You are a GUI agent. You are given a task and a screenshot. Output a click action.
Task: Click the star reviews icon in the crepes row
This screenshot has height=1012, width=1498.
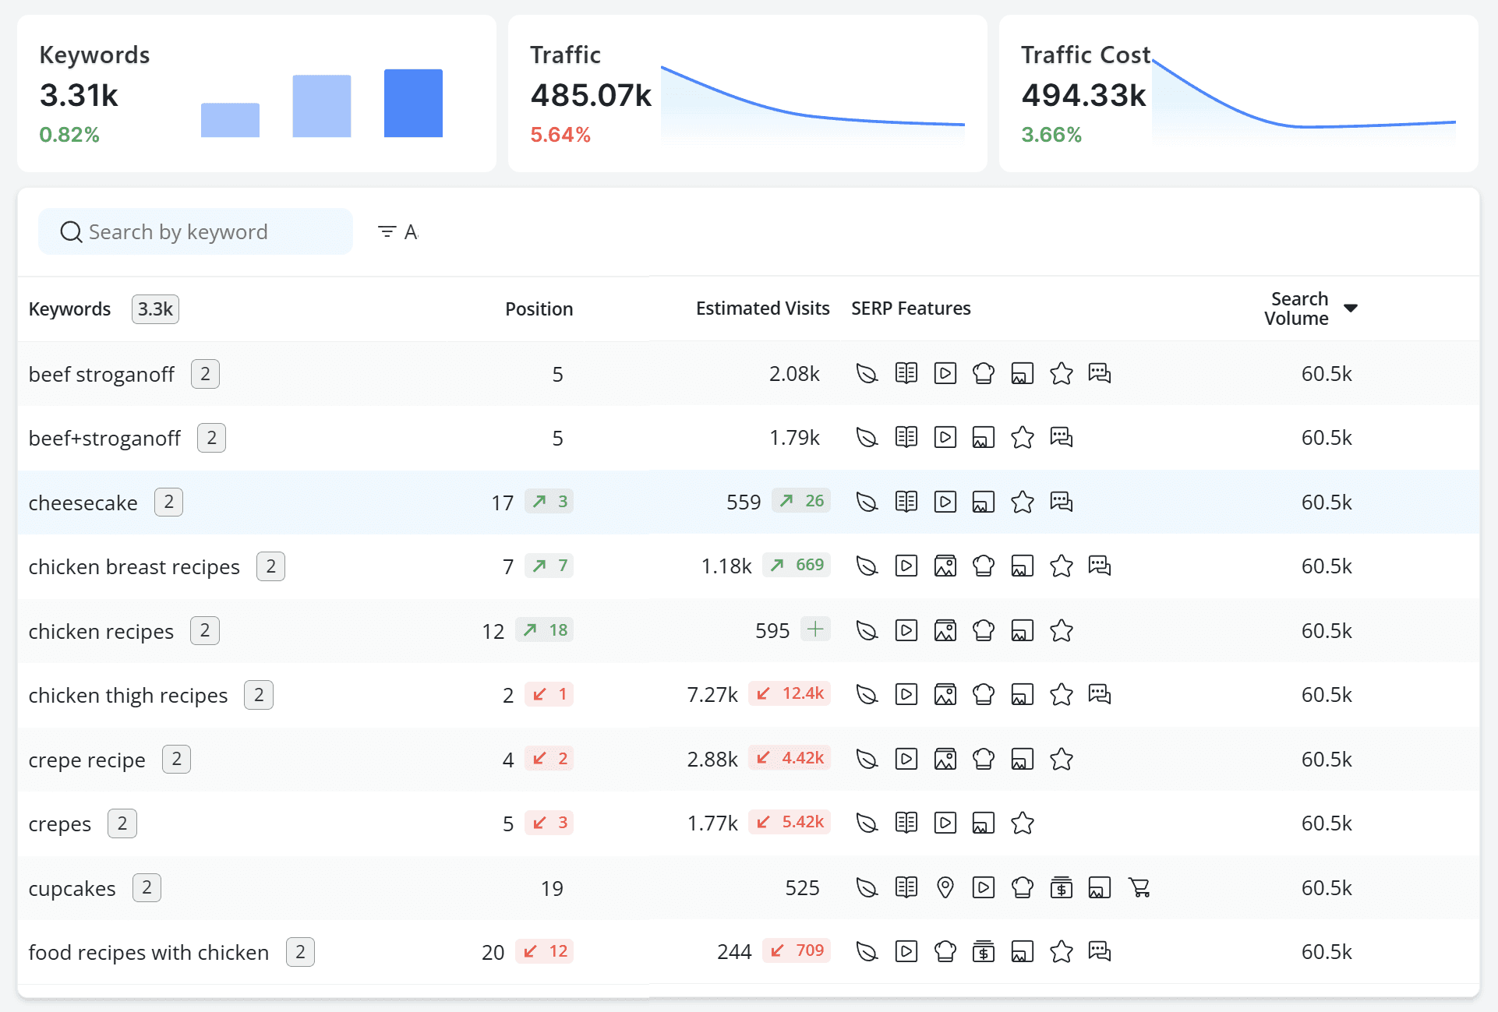pyautogui.click(x=1023, y=823)
